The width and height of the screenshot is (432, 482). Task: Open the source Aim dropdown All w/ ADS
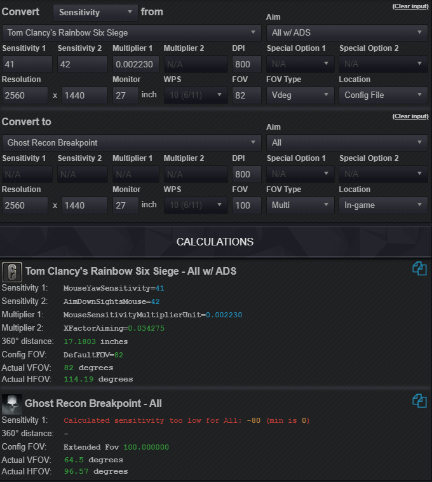click(347, 32)
